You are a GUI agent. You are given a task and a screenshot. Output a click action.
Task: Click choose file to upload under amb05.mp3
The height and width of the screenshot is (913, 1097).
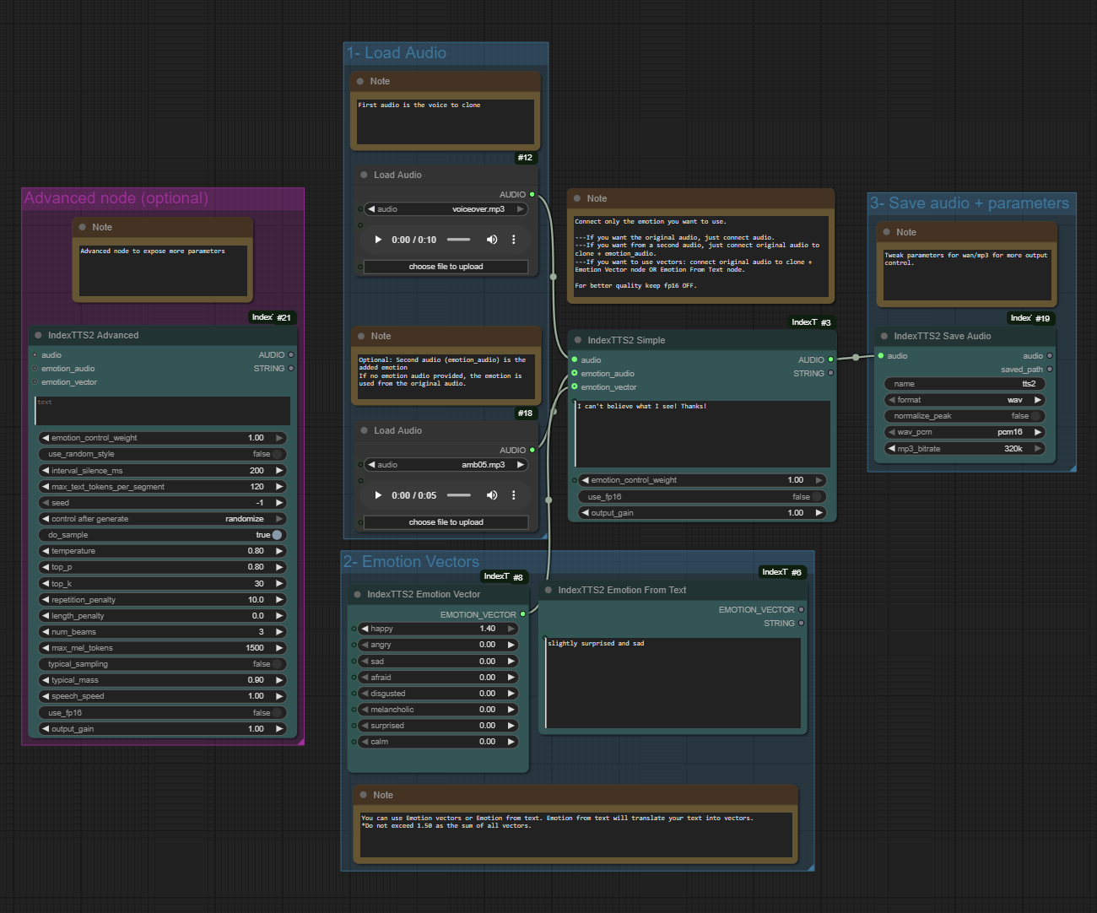[x=446, y=522]
